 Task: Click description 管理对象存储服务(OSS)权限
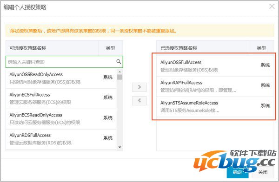point(189,70)
